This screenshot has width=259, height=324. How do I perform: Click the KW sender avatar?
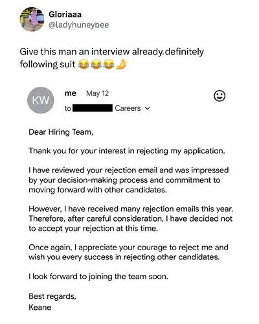tap(41, 100)
